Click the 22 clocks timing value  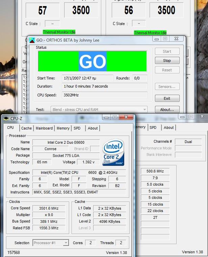[x=155, y=211]
